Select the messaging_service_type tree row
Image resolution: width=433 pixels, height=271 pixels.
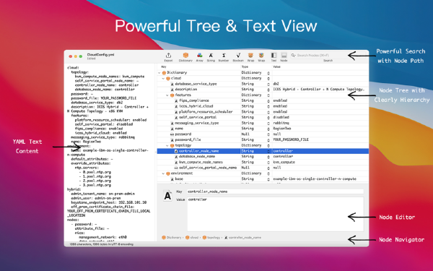point(263,123)
